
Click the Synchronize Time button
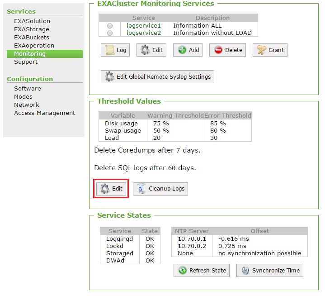270,271
